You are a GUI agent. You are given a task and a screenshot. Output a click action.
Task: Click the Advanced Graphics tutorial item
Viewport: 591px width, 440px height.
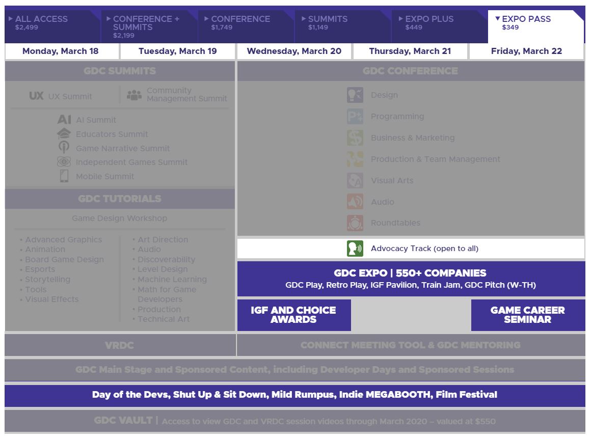[63, 239]
